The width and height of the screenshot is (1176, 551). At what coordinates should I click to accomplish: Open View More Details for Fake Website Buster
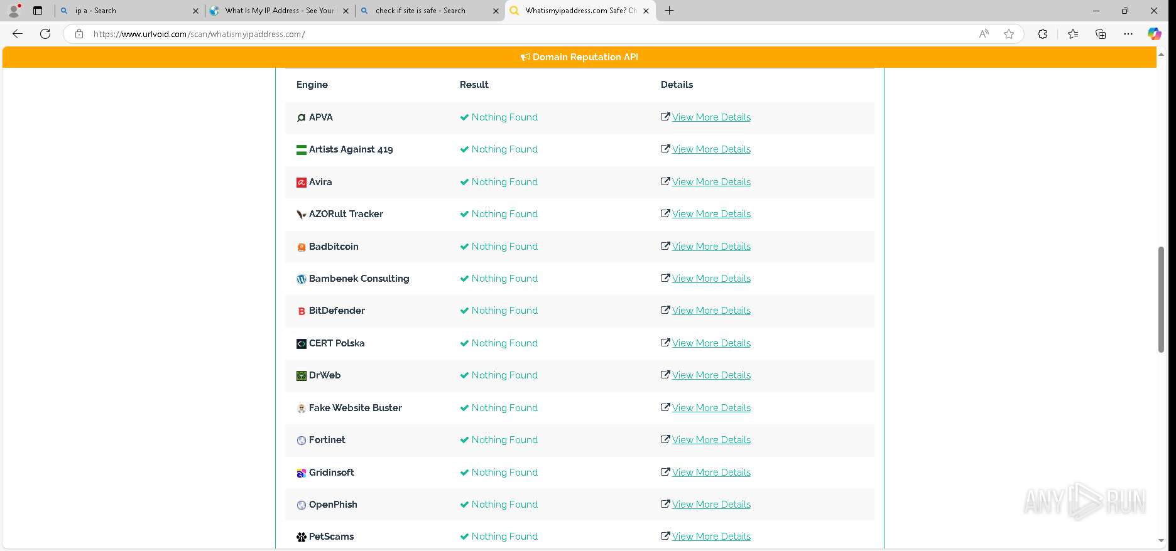click(711, 408)
